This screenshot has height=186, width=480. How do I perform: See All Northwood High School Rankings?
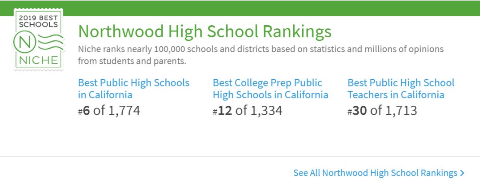click(x=379, y=173)
